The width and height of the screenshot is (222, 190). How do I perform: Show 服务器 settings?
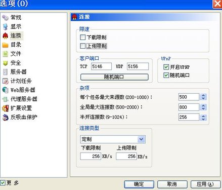pos(18,72)
